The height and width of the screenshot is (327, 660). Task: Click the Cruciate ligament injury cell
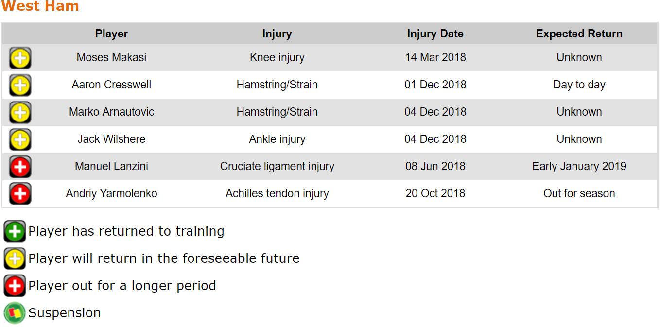coord(277,166)
